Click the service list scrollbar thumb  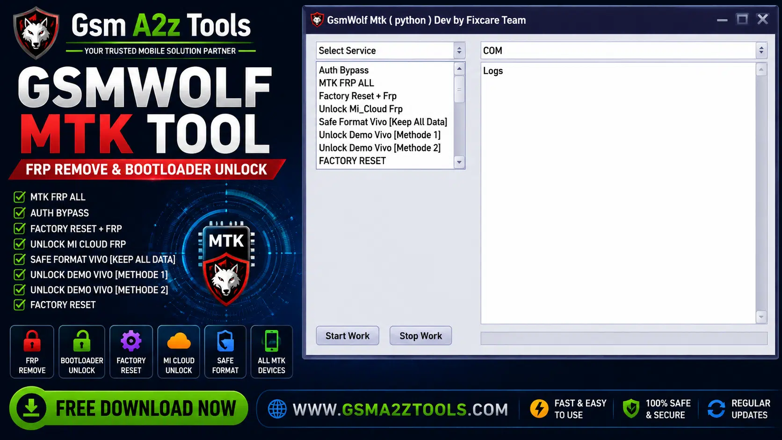pyautogui.click(x=459, y=89)
